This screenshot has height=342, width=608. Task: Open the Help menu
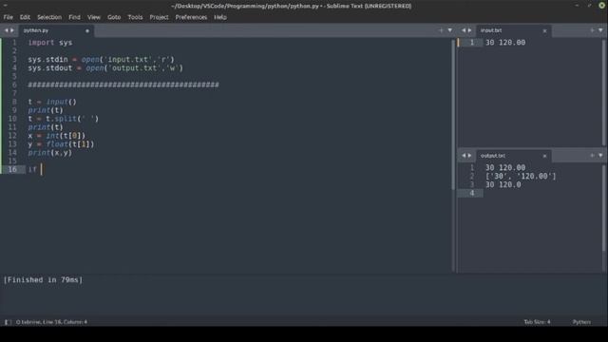tap(220, 17)
